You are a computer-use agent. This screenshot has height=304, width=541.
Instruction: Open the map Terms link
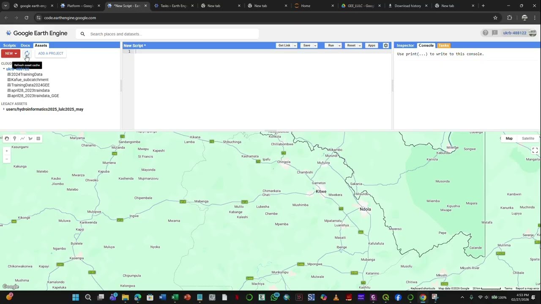coord(508,288)
